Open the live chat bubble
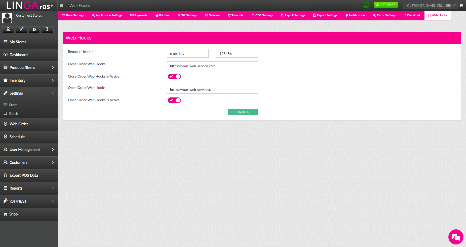Viewport: 466px width, 247px height. click(456, 237)
